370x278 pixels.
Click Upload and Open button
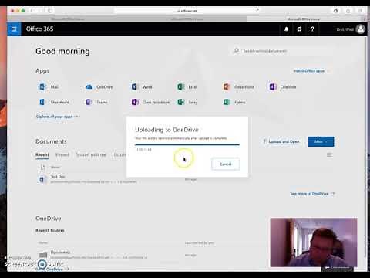281,141
